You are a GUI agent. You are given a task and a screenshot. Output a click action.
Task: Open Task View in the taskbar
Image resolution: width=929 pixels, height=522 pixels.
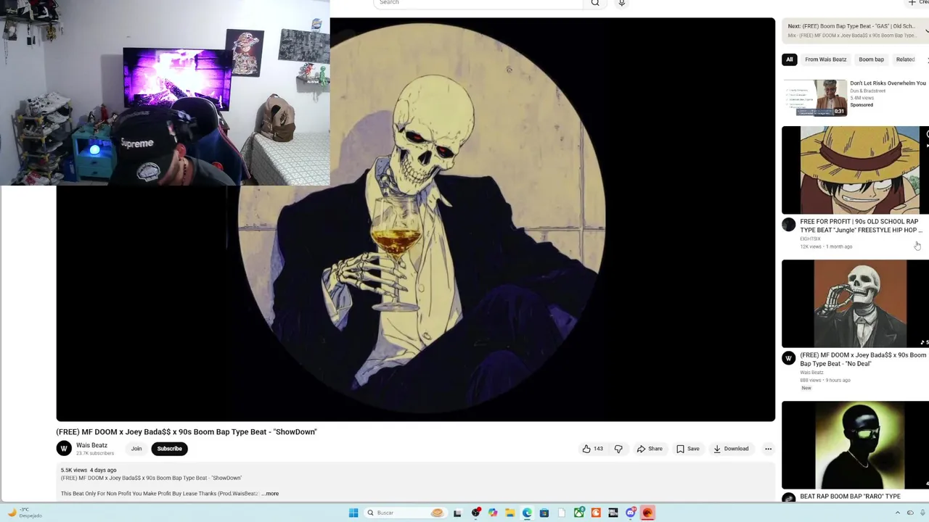coord(457,513)
